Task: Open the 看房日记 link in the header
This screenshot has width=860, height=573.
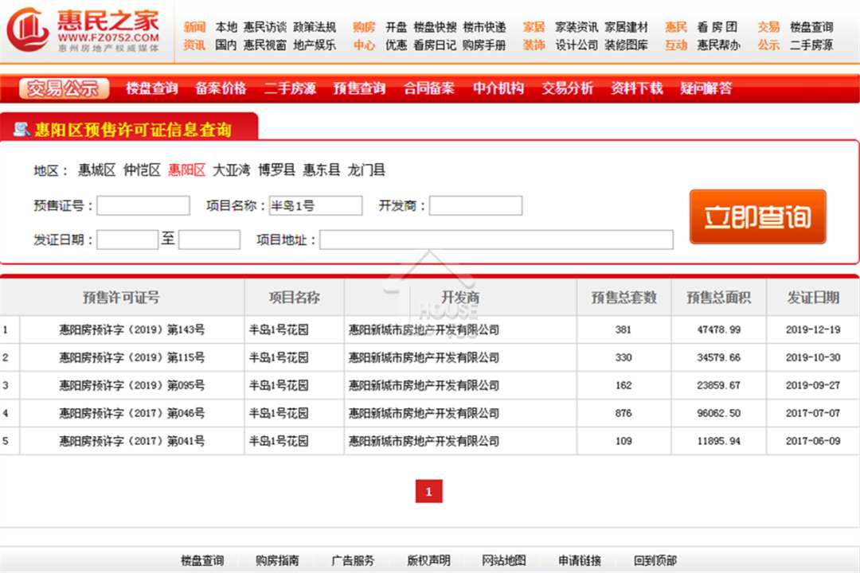Action: (x=435, y=45)
